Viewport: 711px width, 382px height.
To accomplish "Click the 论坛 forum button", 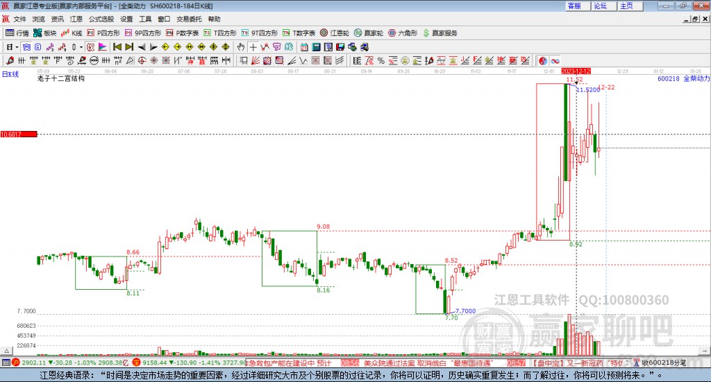I will pyautogui.click(x=603, y=6).
